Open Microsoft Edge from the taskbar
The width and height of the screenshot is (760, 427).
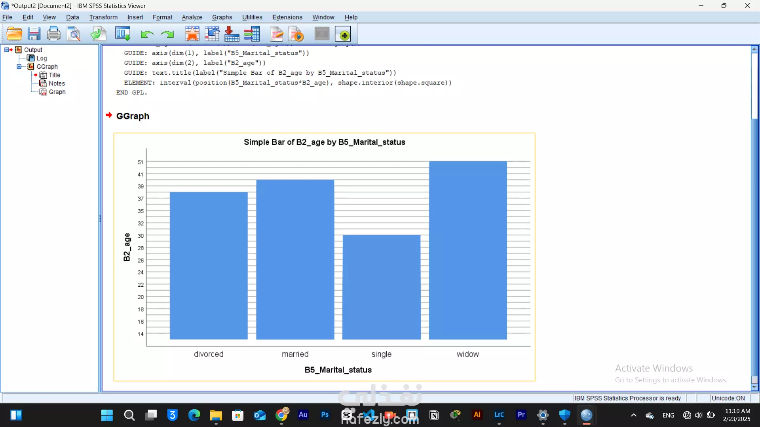(194, 415)
